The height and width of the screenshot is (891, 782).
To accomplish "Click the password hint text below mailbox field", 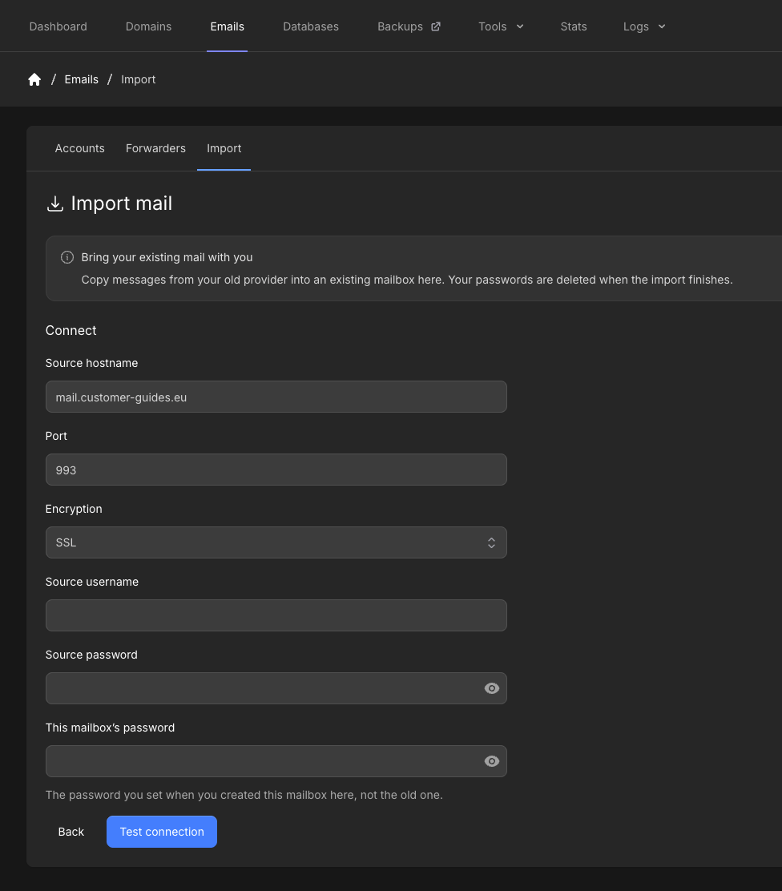I will (x=244, y=795).
